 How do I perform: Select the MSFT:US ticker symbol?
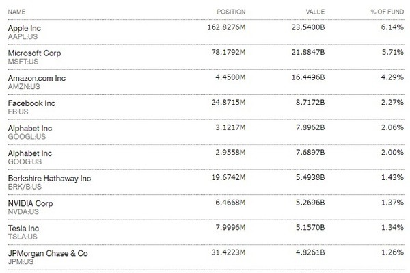[x=23, y=62]
